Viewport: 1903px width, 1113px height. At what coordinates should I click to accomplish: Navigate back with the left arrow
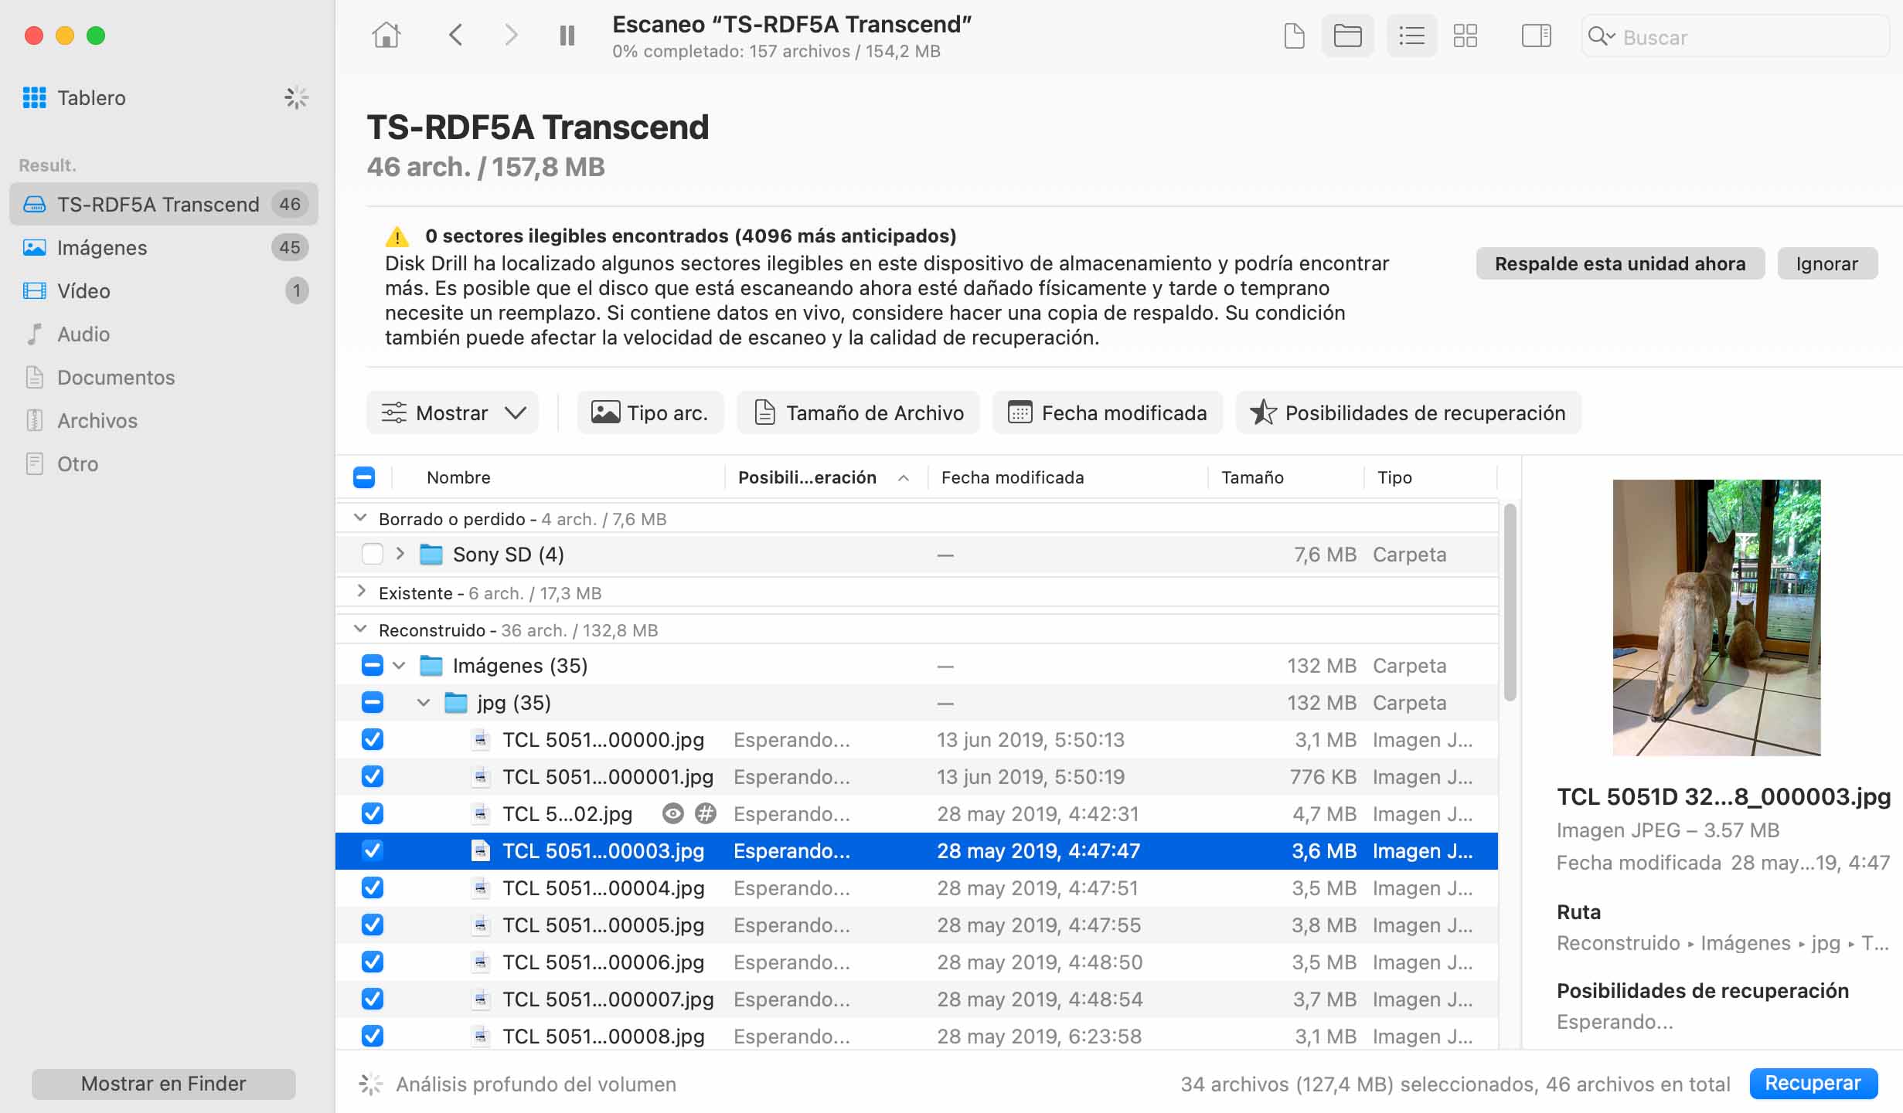pos(456,36)
